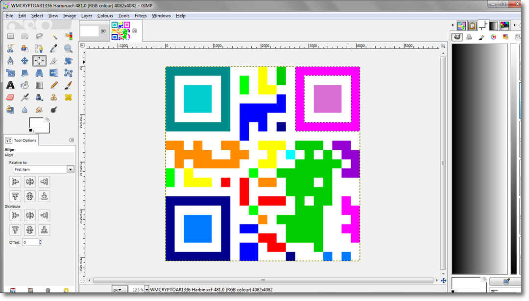529x301 pixels.
Task: Show more tabs with right dock right arrow
Action: [514, 25]
